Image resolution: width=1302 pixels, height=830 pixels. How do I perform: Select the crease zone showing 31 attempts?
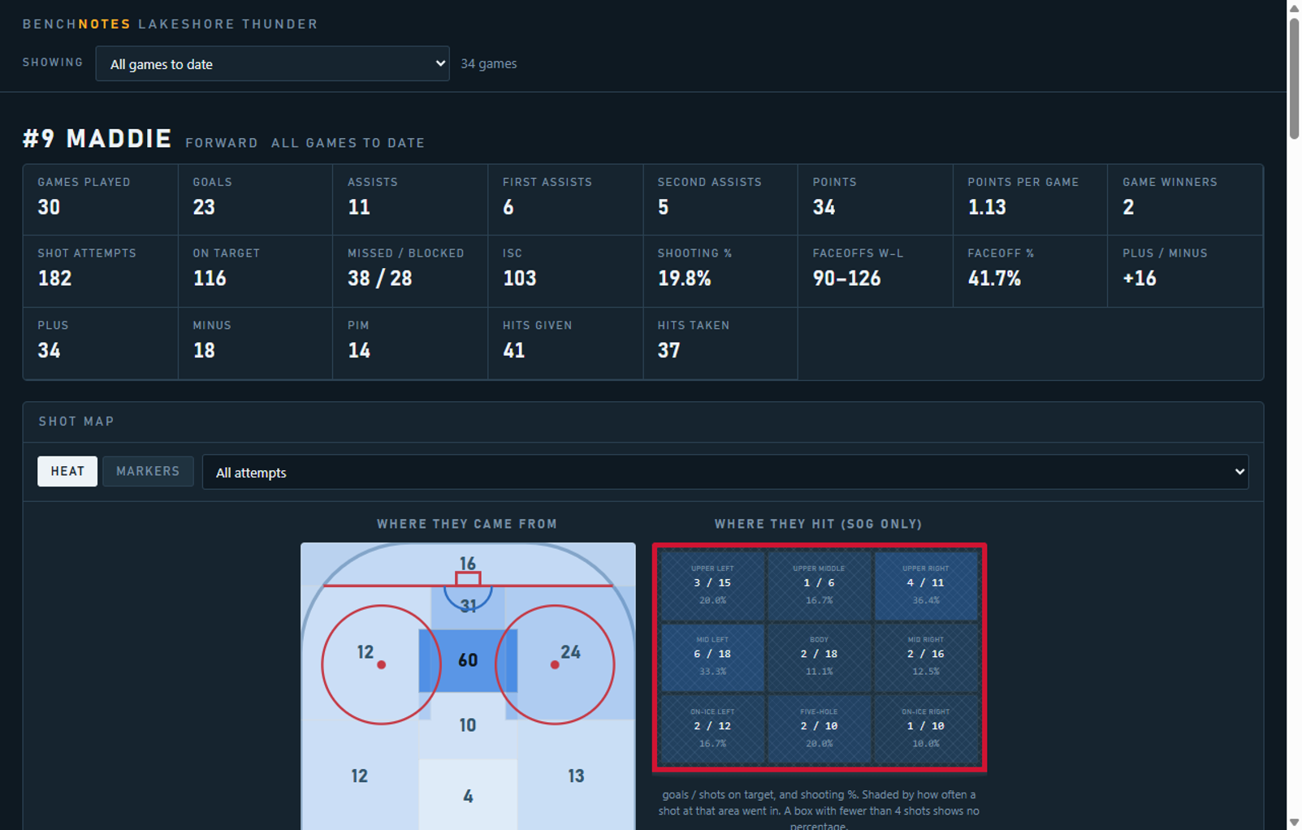pos(468,606)
